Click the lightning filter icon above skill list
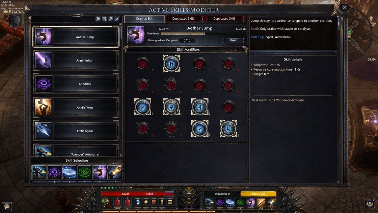The height and width of the screenshot is (213, 378). (x=98, y=19)
